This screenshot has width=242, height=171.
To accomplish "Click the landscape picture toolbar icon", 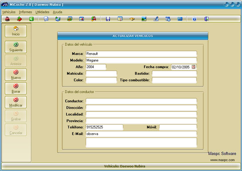I will 144,19.
